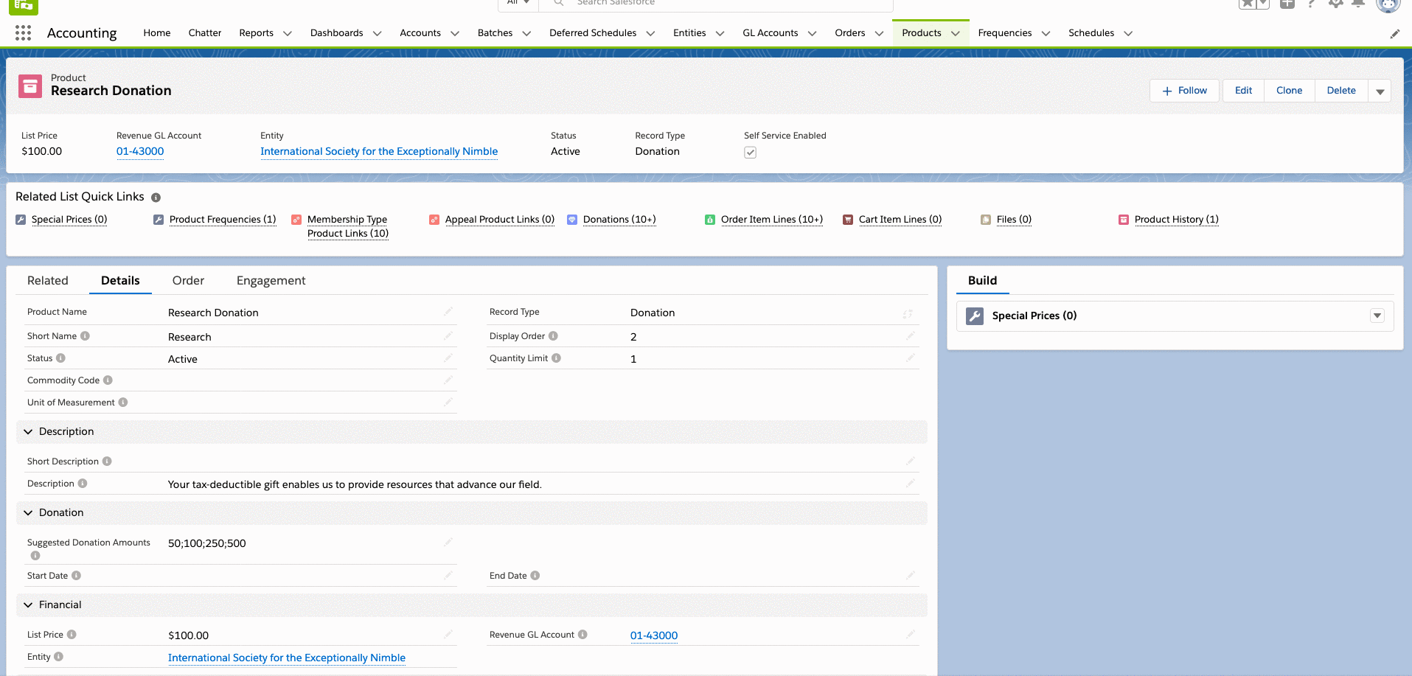Open the App Launcher grid icon
The width and height of the screenshot is (1412, 676).
pyautogui.click(x=23, y=33)
